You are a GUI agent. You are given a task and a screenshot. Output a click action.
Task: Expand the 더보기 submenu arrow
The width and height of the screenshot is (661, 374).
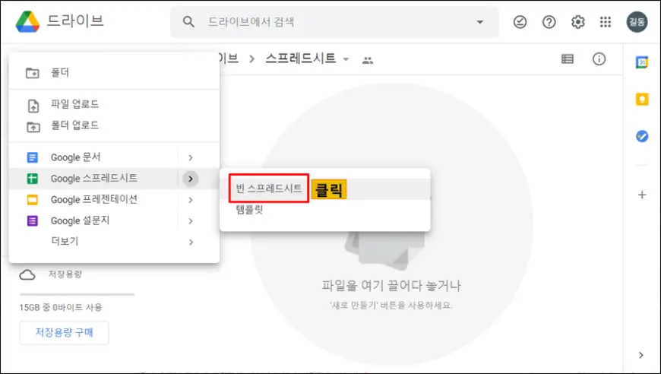click(190, 242)
